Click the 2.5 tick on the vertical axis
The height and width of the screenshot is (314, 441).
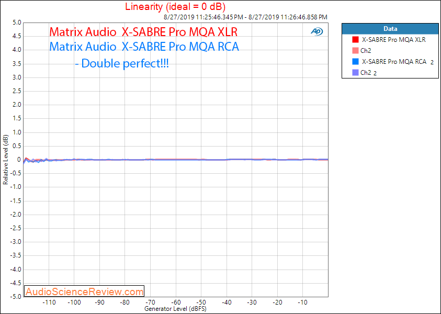point(17,91)
